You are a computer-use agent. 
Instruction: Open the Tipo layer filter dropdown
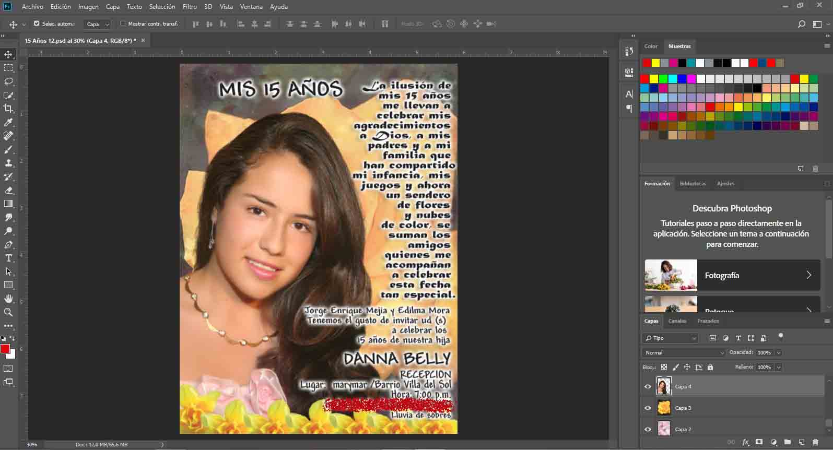[670, 338]
